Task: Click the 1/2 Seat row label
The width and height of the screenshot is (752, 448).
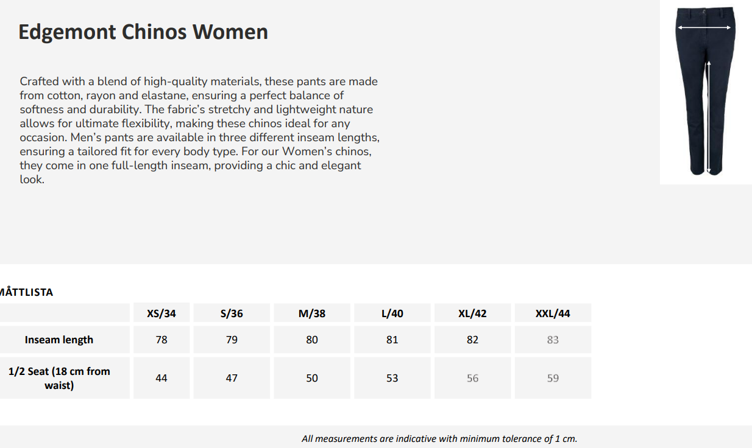Action: point(59,378)
